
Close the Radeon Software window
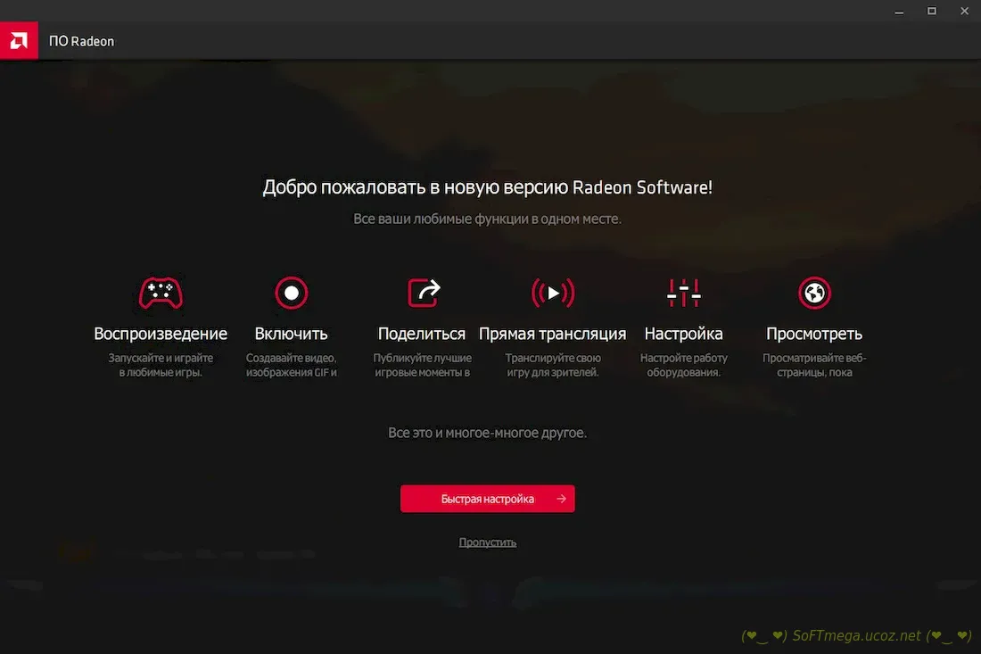point(964,11)
